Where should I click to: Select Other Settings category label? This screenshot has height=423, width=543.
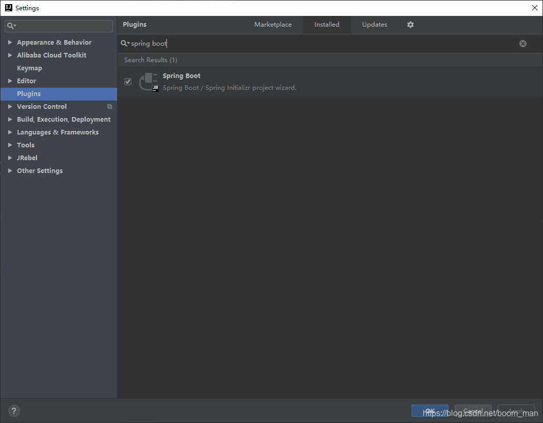tap(40, 170)
